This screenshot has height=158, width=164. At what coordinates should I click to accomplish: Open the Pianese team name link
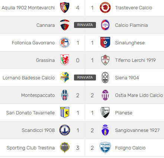(x=124, y=113)
